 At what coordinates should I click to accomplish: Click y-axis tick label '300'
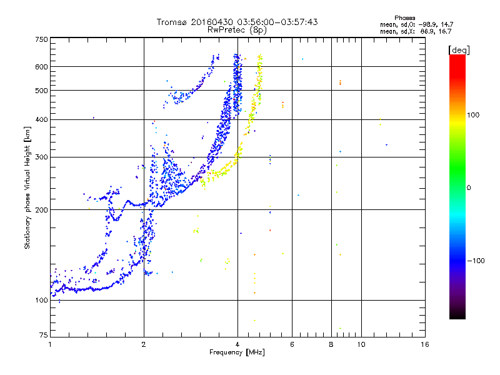[x=41, y=157]
